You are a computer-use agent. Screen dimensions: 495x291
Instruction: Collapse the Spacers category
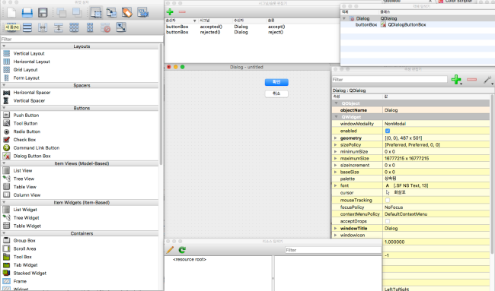point(4,85)
